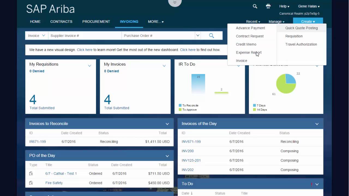Open invoice INV202

188,170
